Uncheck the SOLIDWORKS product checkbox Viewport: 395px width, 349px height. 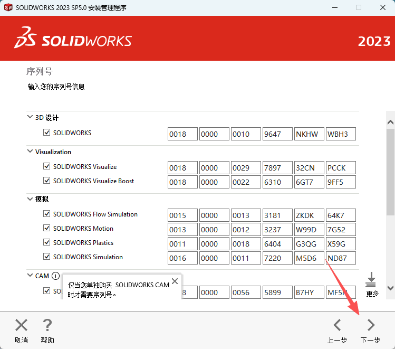[46, 133]
